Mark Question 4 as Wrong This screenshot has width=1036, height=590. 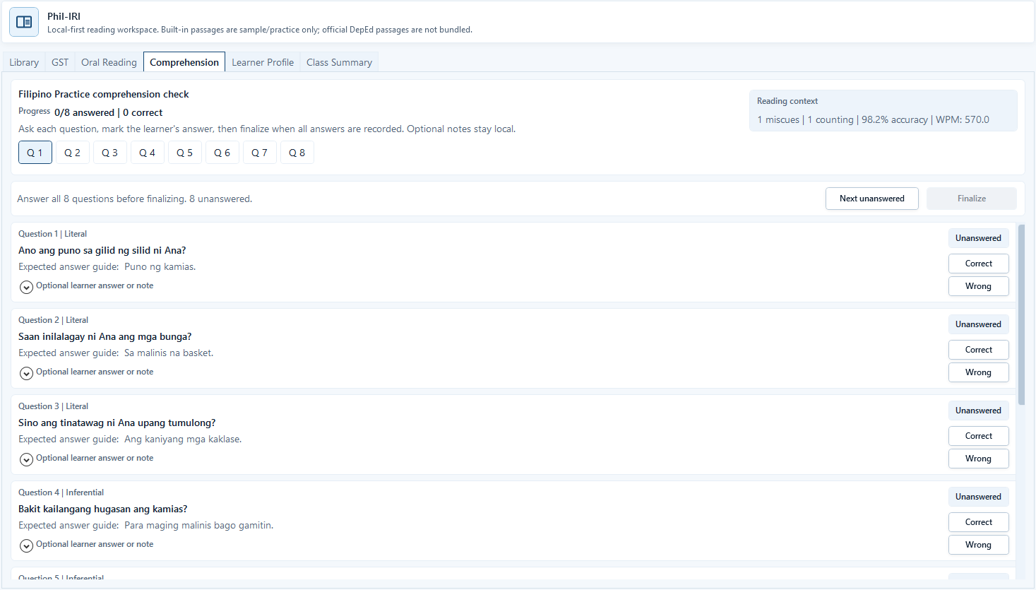click(x=979, y=545)
